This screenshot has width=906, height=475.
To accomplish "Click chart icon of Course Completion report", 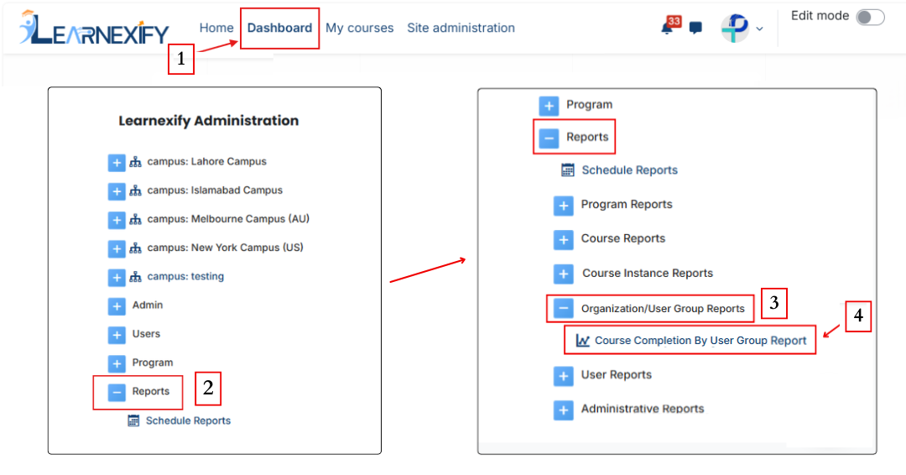I will tap(583, 341).
